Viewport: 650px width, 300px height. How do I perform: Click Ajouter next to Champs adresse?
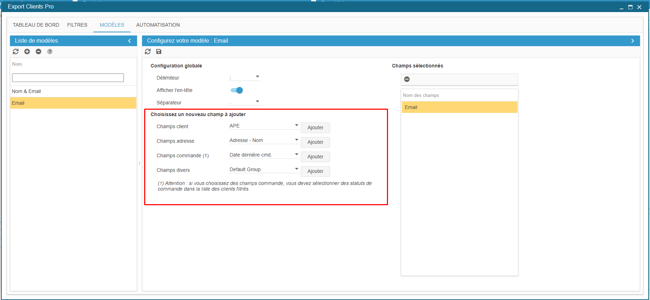tap(315, 142)
